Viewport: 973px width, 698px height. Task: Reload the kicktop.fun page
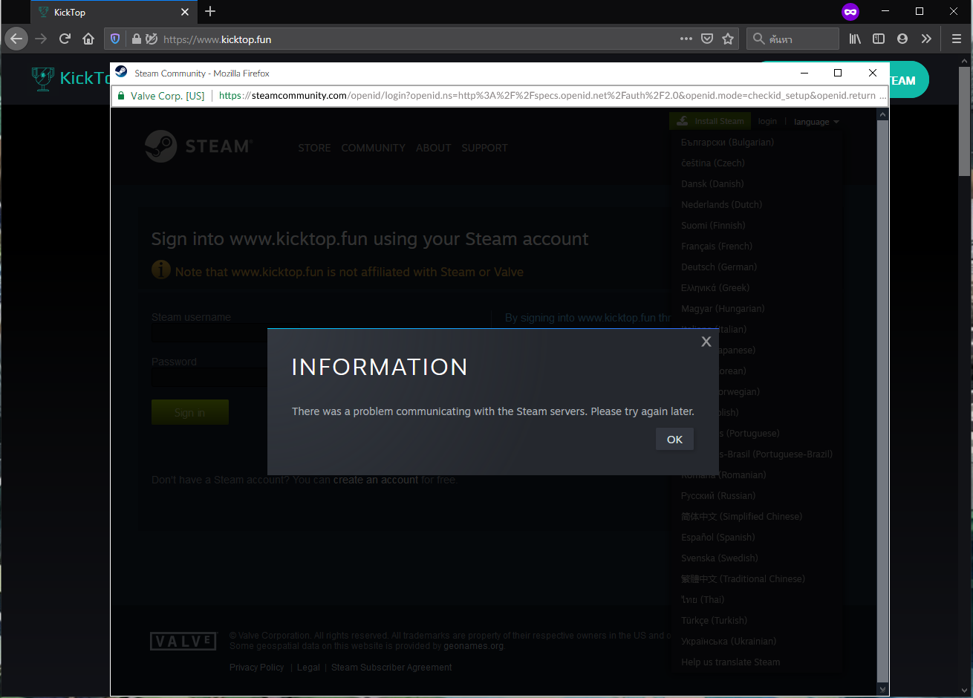pos(65,39)
